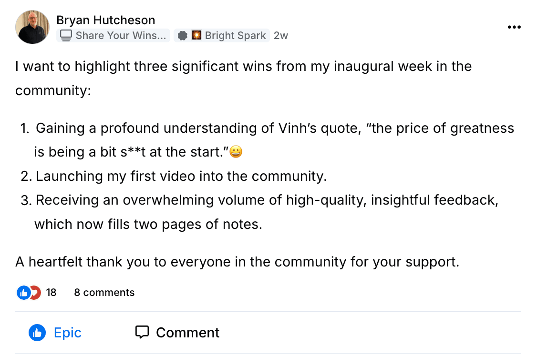Image resolution: width=537 pixels, height=355 pixels.
Task: Toggle the Epic thumbs-up like icon
Action: coord(37,333)
